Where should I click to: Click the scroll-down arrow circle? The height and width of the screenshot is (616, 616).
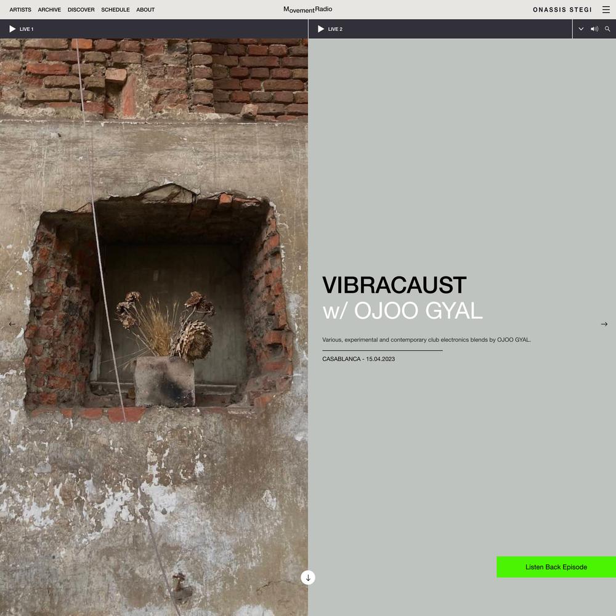pyautogui.click(x=308, y=578)
